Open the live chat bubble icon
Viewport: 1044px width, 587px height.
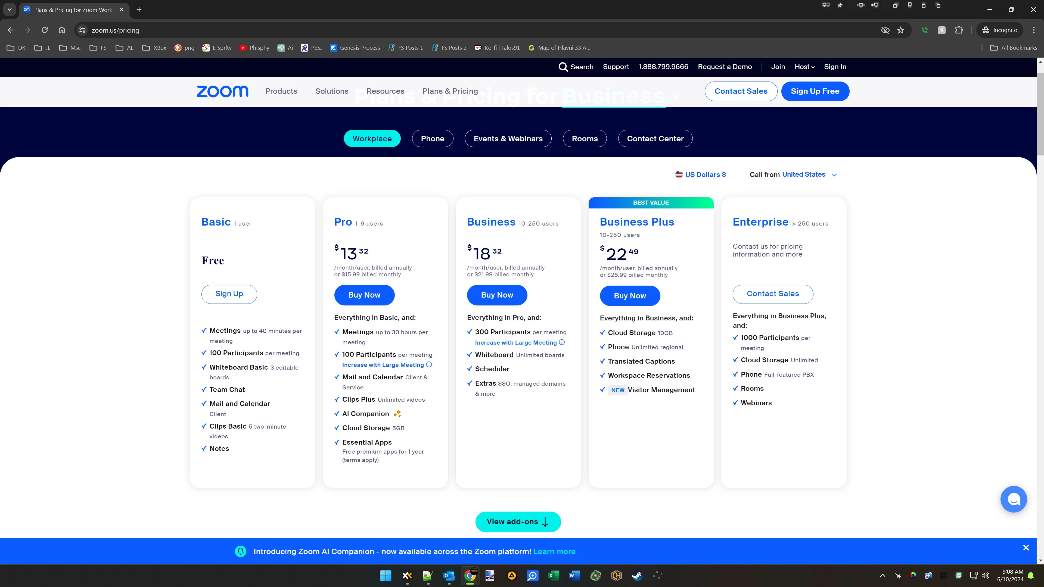[x=1013, y=499]
